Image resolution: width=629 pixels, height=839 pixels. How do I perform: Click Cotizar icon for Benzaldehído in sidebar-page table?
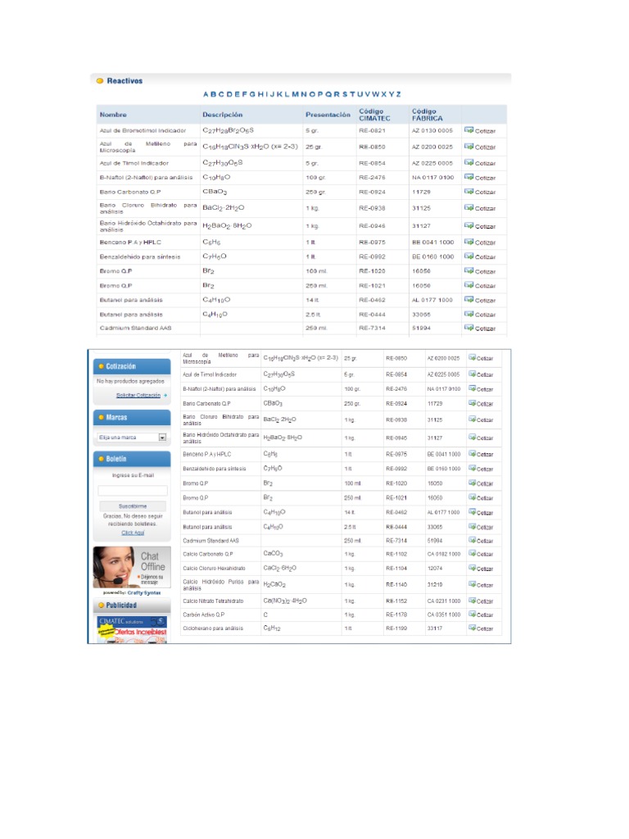(x=473, y=468)
